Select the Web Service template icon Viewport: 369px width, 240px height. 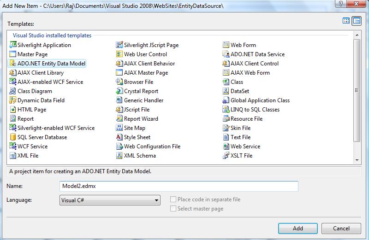coord(226,146)
